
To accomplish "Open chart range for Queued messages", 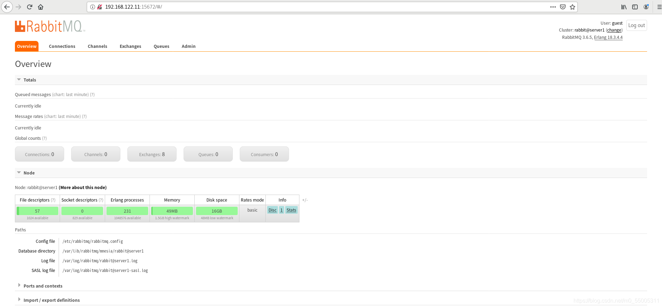I will click(x=70, y=94).
